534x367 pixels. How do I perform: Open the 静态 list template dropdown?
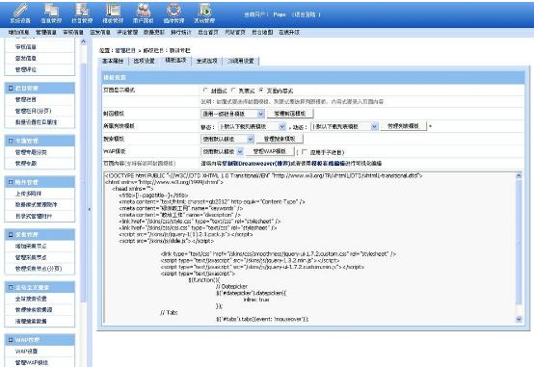click(252, 126)
